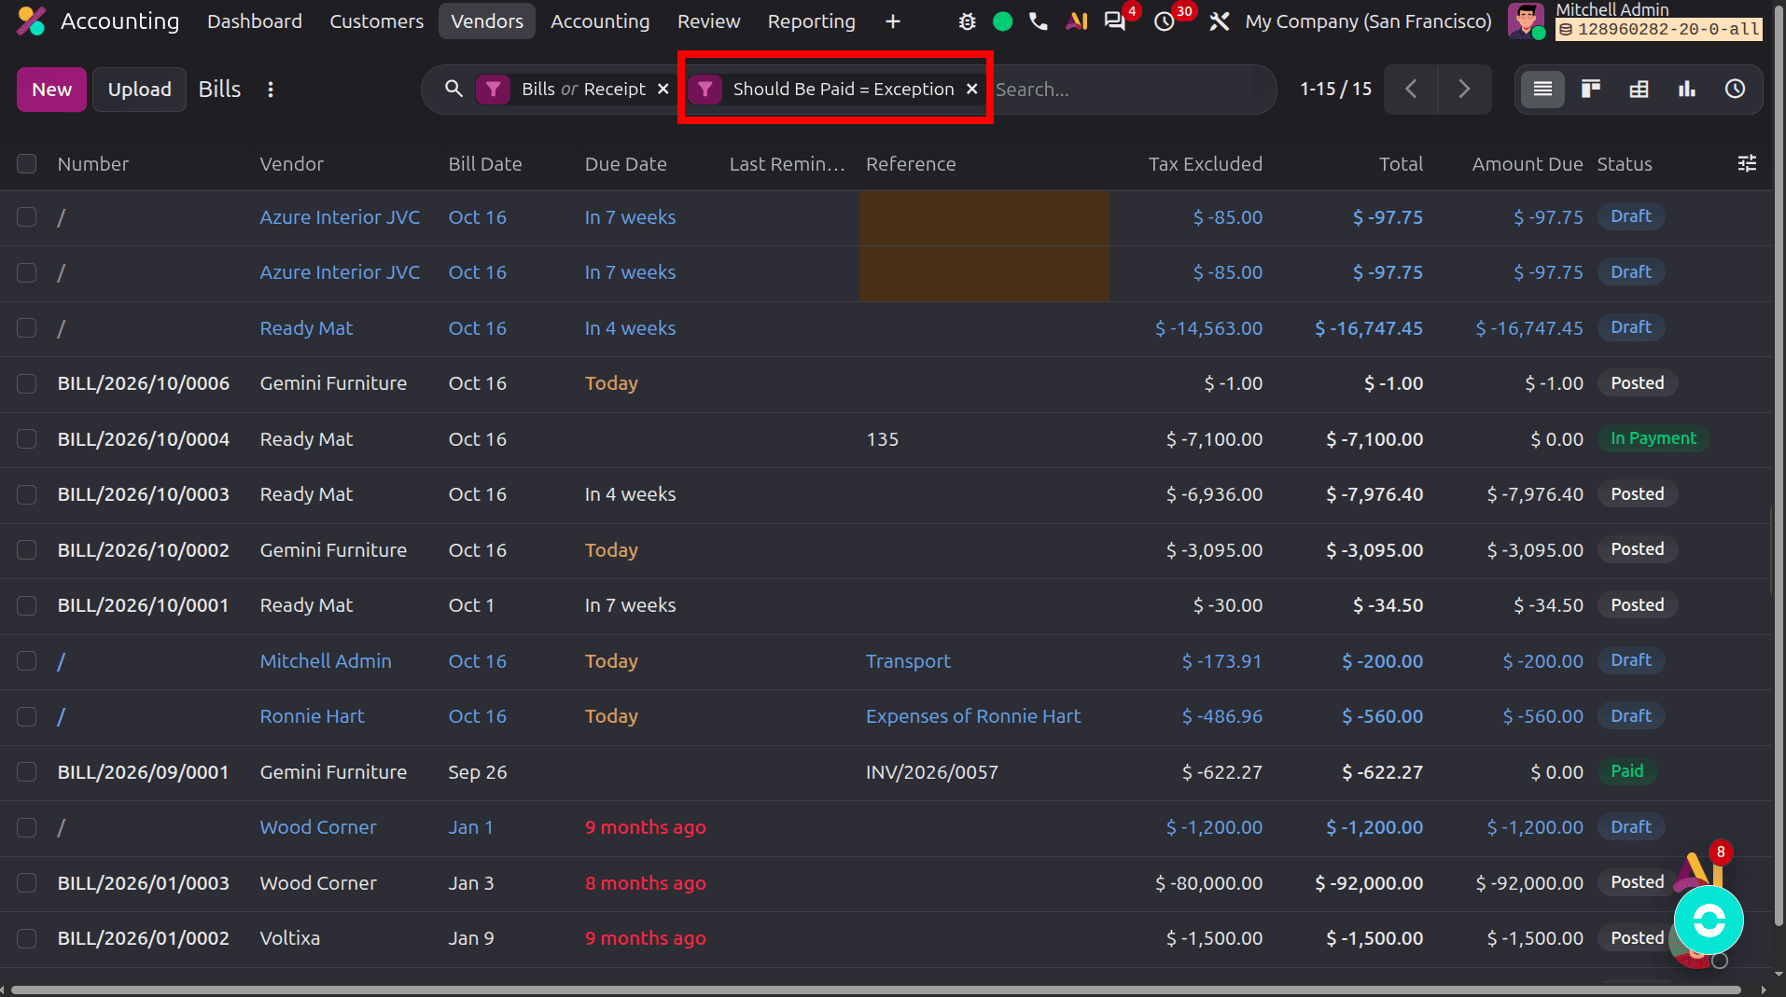Screen dimensions: 1786x997
Task: Add new top menu item with plus
Action: [893, 21]
